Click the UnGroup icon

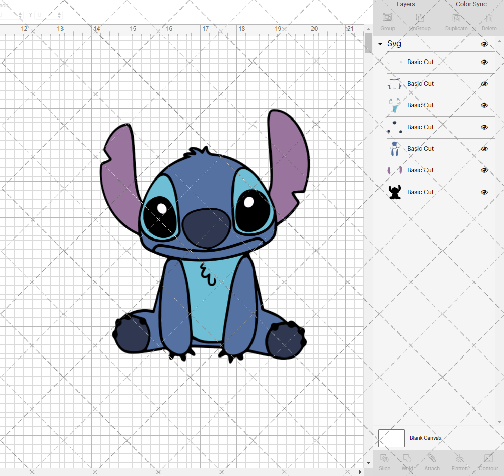tap(420, 18)
